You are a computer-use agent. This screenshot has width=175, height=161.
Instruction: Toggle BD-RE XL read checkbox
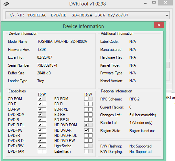(x=86, y=120)
